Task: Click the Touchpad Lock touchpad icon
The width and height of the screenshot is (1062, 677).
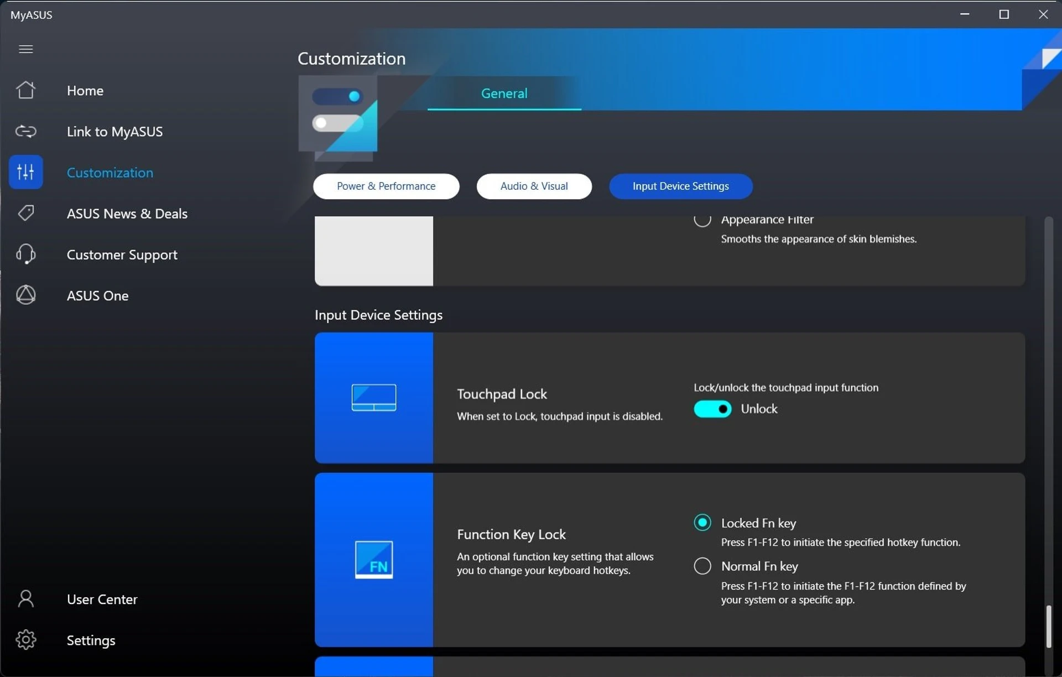Action: [374, 398]
